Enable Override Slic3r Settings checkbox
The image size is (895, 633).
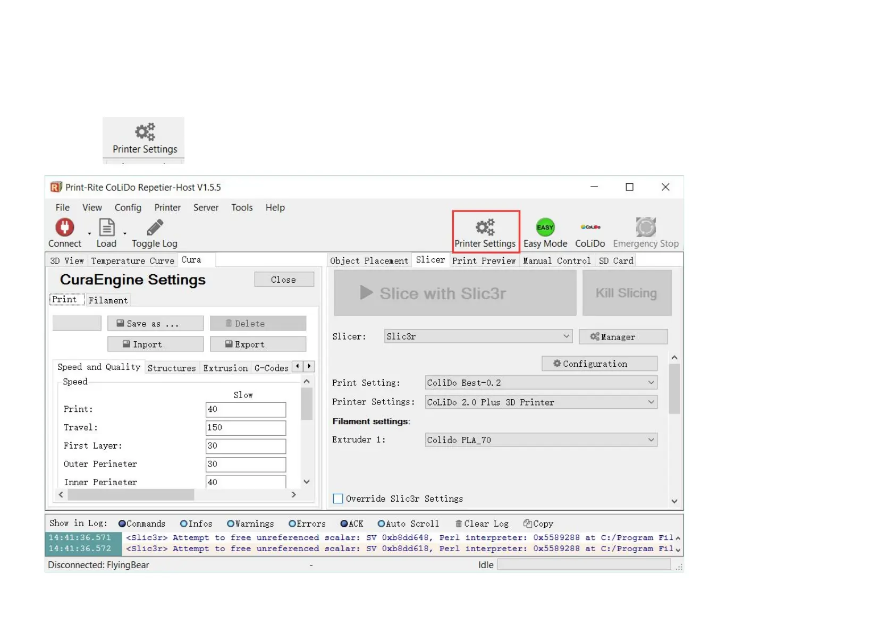[338, 499]
